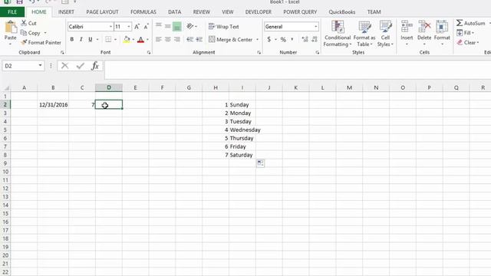491x276 pixels.
Task: Toggle bold formatting
Action: tap(71, 39)
